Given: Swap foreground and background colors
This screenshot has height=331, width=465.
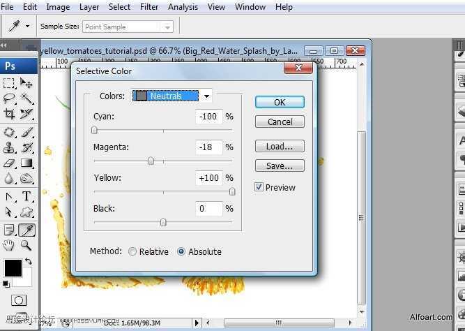Looking at the screenshot, I should (29, 261).
